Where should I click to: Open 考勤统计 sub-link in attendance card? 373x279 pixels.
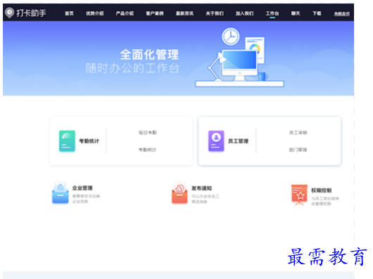tap(148, 150)
